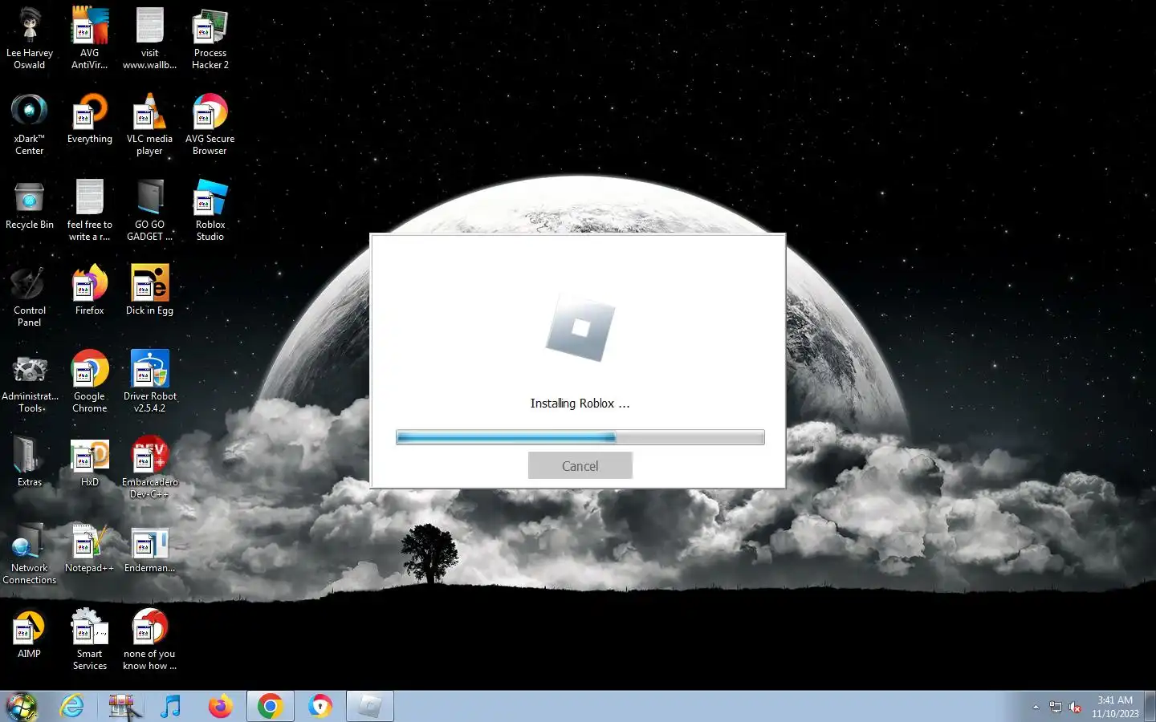Screen dimensions: 1156x722
Task: Select the Network Connections desktop icon
Action: tap(30, 553)
